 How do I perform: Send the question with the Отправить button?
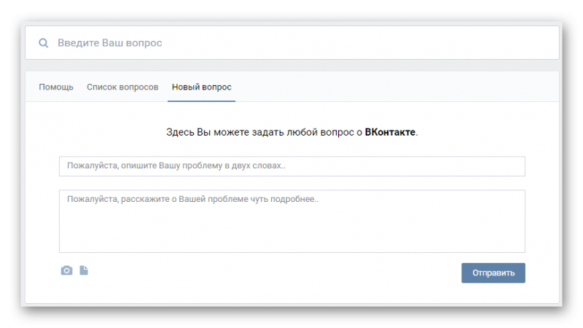[493, 273]
